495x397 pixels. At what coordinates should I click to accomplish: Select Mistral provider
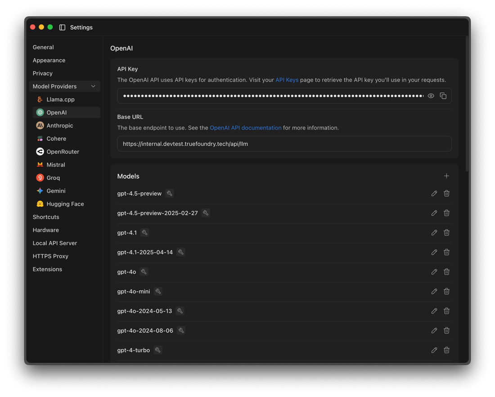pos(66,165)
